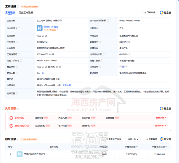Click 其他纠纷 entry
The image size is (179, 163).
tap(89, 126)
